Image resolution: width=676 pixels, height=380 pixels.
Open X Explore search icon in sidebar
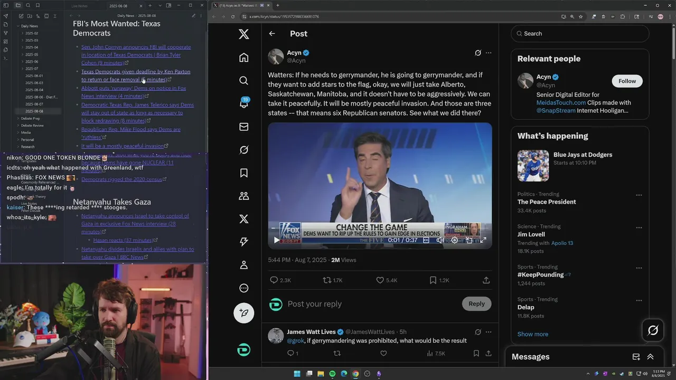[x=243, y=80]
